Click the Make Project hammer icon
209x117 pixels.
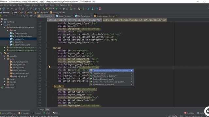43,9
